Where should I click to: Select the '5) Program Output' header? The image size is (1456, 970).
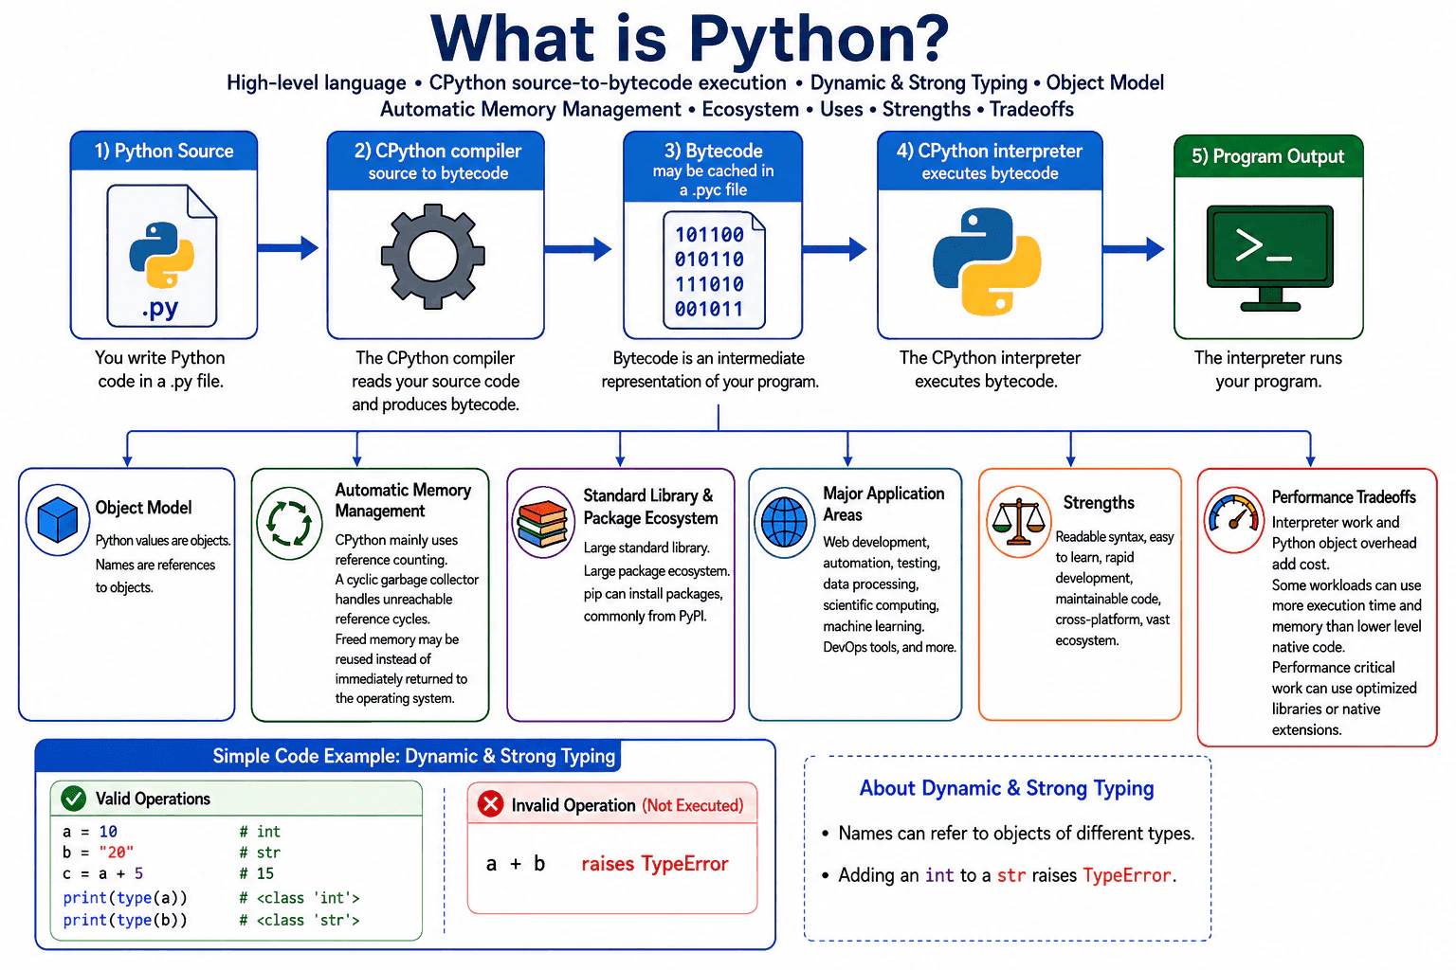pyautogui.click(x=1268, y=156)
